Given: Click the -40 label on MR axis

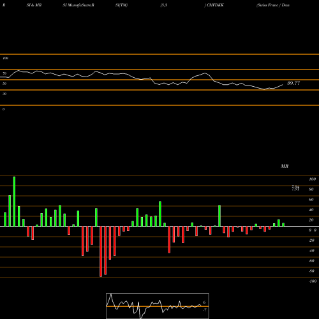Looking at the screenshot, I should (x=311, y=251).
